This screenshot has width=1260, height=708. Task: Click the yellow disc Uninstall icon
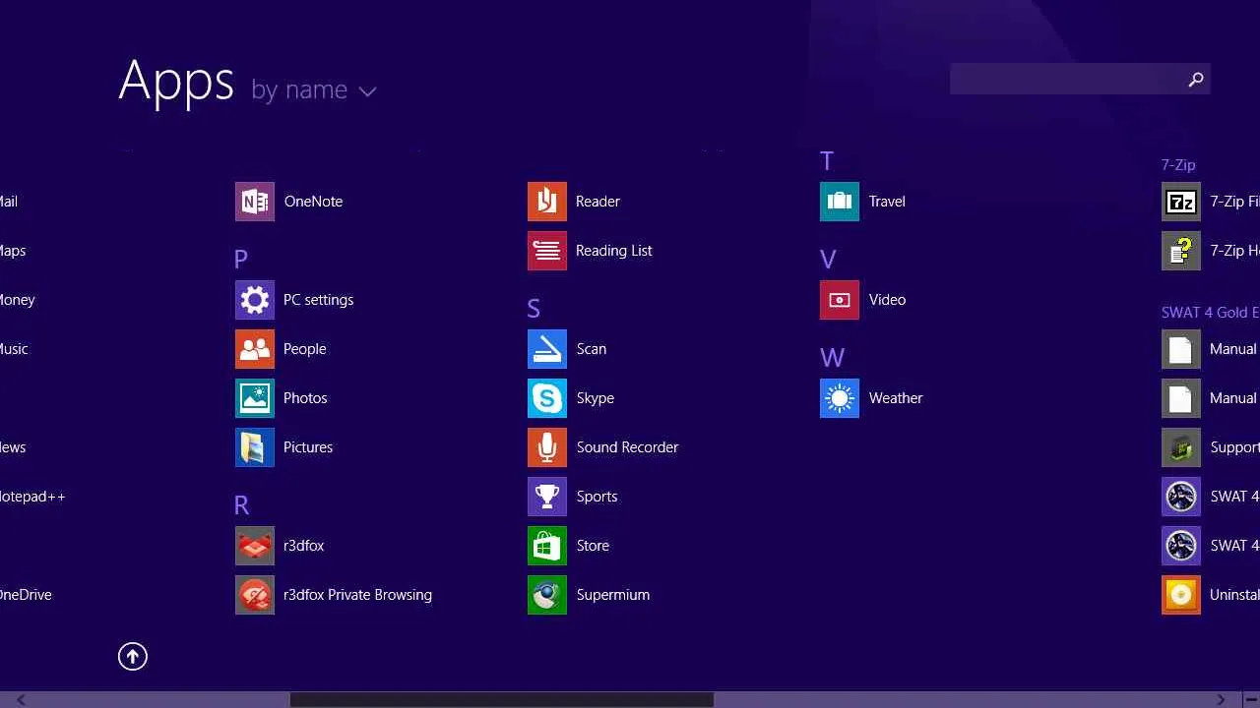click(1181, 595)
